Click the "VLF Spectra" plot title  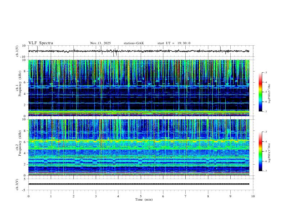pos(41,43)
